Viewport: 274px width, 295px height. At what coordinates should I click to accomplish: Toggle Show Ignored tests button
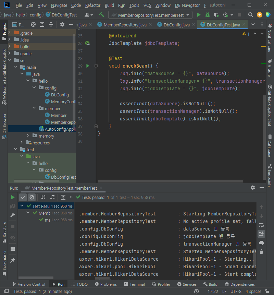(x=32, y=197)
